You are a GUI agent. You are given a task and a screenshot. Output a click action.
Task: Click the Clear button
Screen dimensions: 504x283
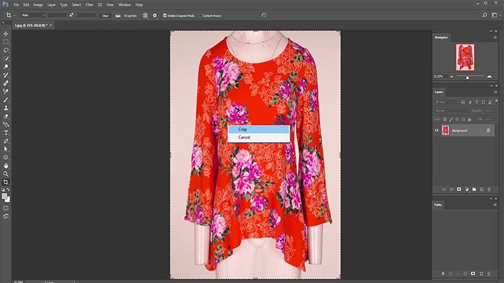click(x=105, y=15)
